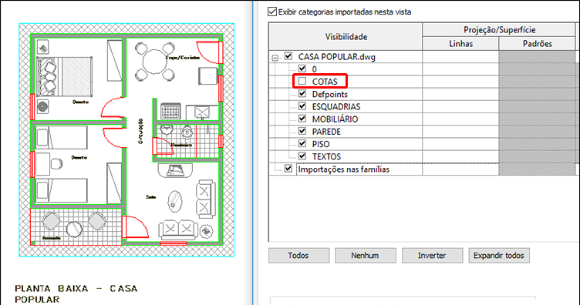Select the PAREDE layer name
The image size is (580, 305).
[326, 132]
